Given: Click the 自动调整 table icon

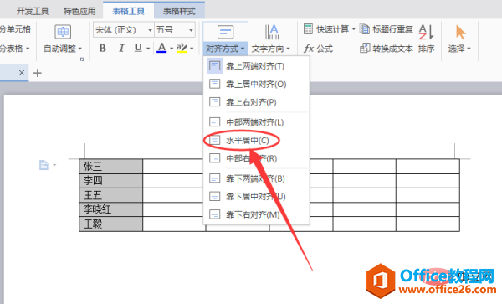Looking at the screenshot, I should pos(63,31).
